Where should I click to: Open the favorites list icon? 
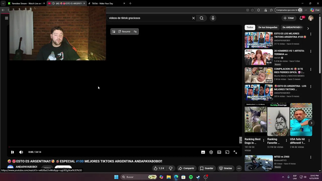point(271,10)
